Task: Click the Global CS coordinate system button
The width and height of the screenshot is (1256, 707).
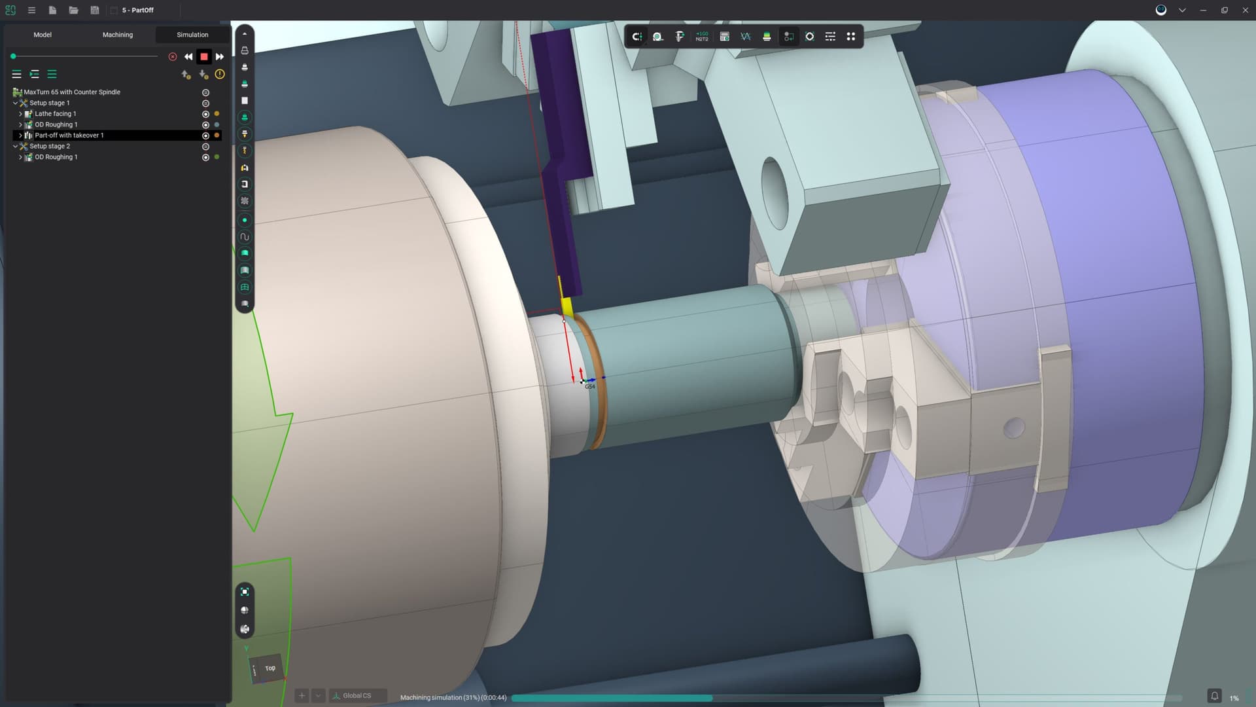Action: tap(357, 695)
